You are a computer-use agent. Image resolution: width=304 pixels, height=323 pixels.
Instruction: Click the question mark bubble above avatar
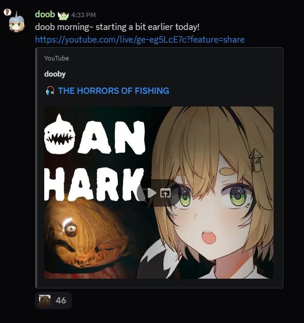tap(7, 12)
